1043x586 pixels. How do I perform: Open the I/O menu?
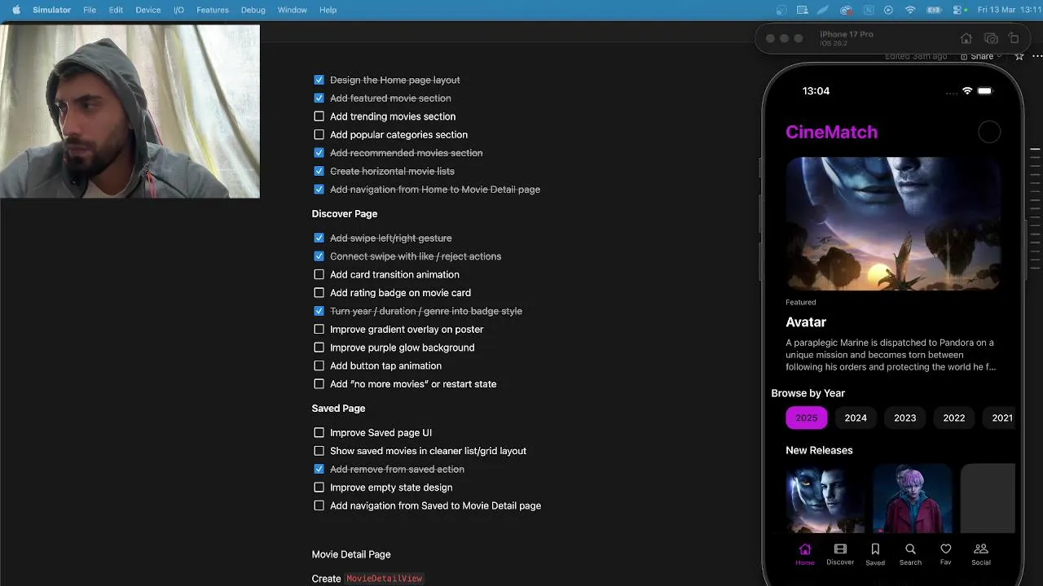[x=178, y=10]
